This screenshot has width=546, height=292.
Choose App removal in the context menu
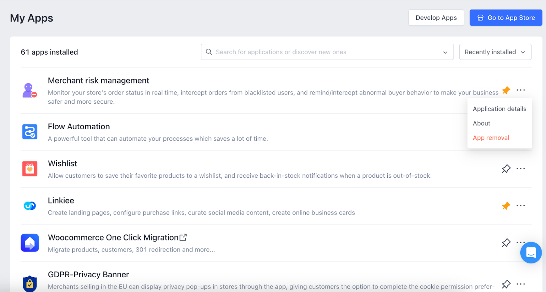point(491,138)
